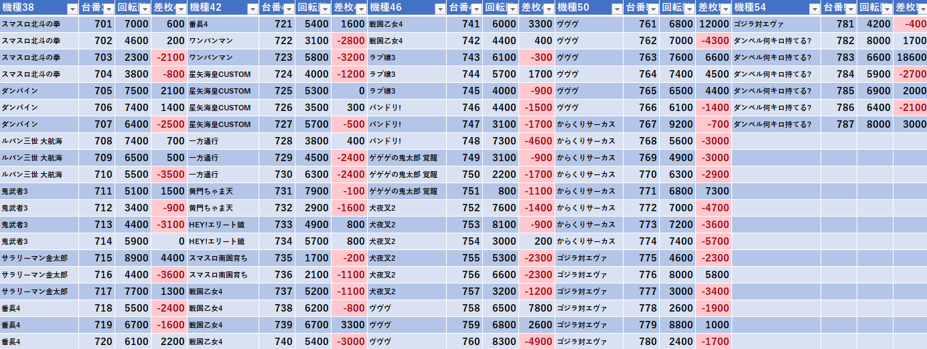
Task: Open 回転 filter arrow in the 機種50 group
Action: (x=689, y=9)
